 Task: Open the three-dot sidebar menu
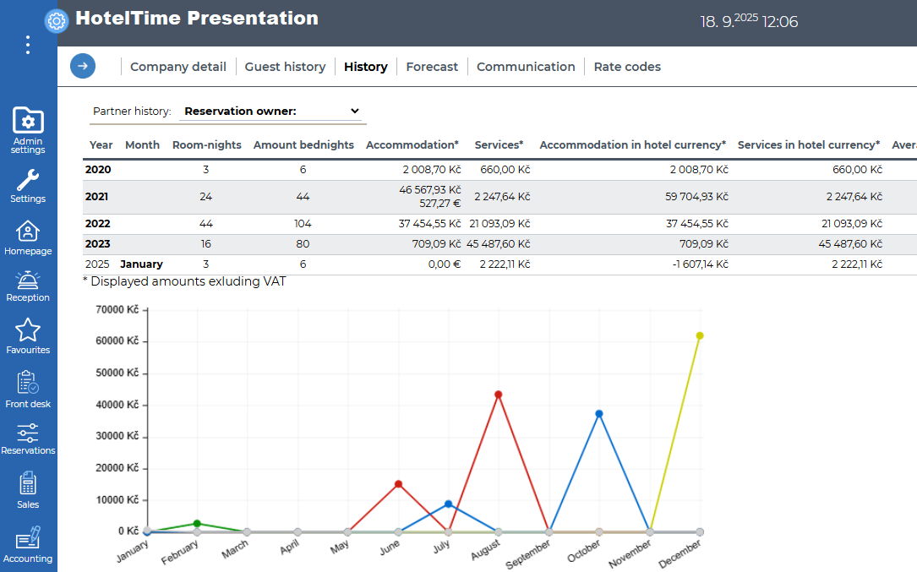[28, 45]
